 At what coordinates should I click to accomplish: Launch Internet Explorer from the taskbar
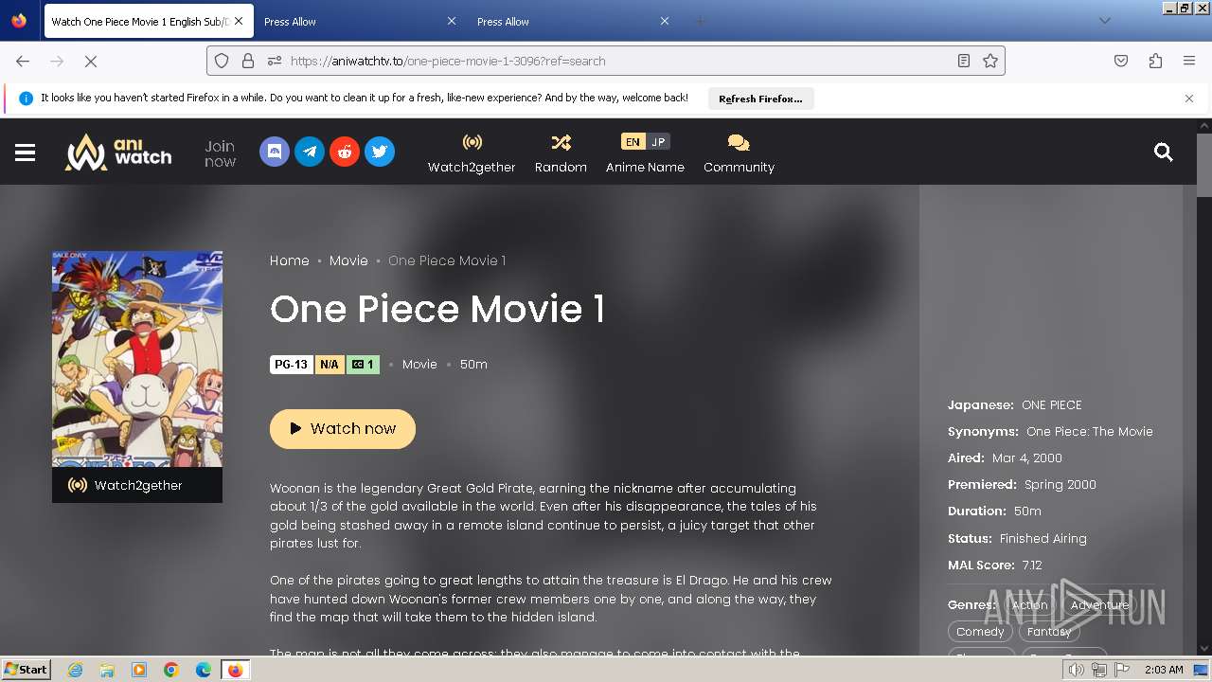[x=75, y=670]
